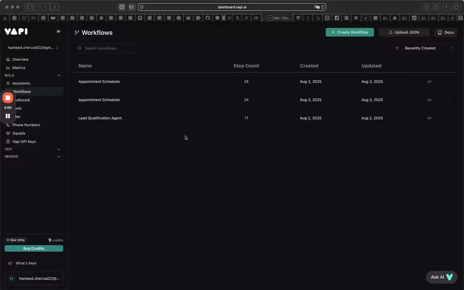
Task: Open Phone Numbers section
Action: (x=26, y=125)
